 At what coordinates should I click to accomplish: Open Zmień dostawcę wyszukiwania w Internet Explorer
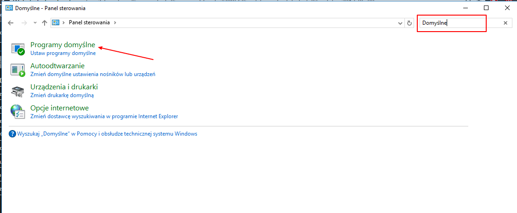[x=104, y=116]
